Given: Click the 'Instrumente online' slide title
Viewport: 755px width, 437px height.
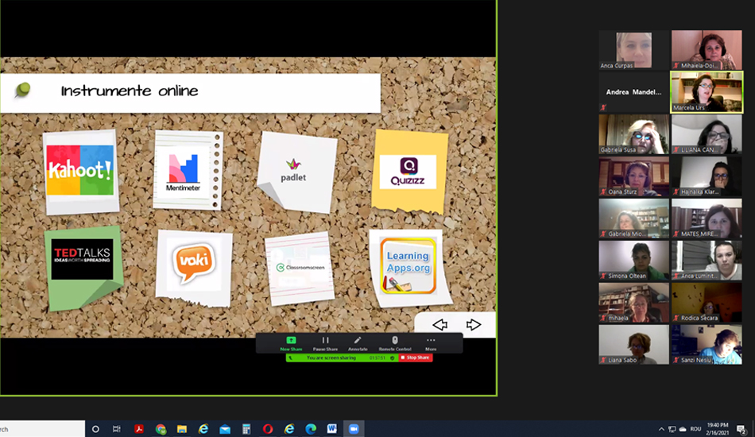Looking at the screenshot, I should pos(130,91).
